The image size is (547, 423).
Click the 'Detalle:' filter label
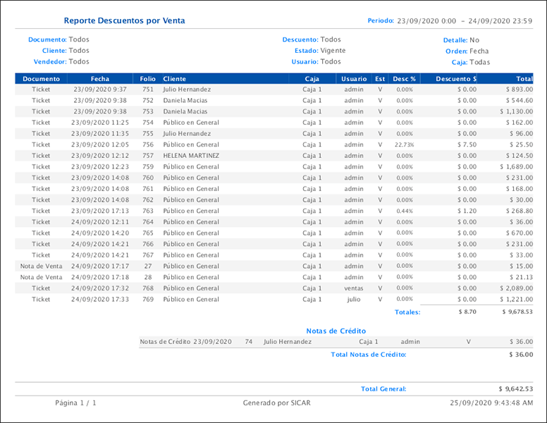point(455,40)
